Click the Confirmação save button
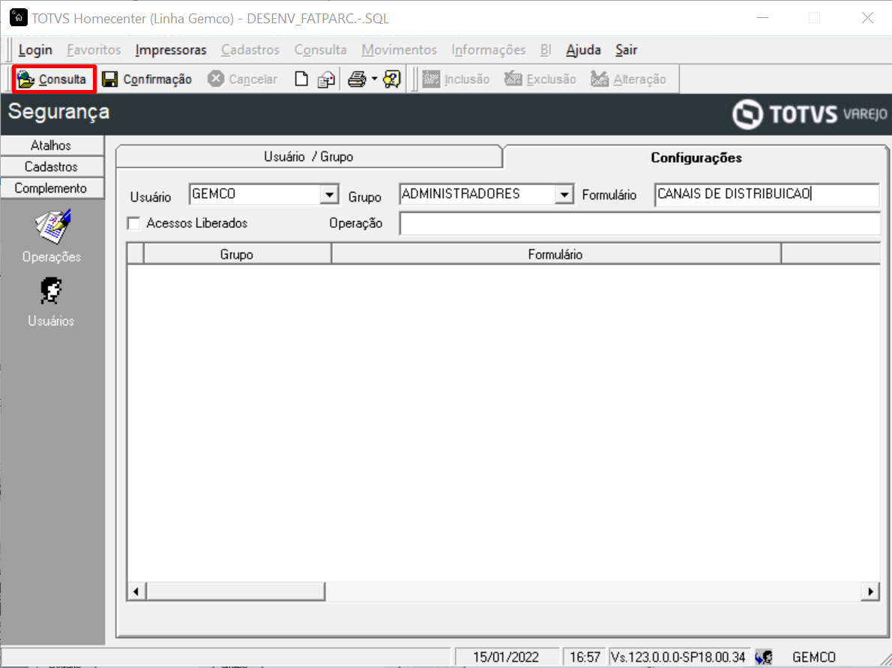The image size is (892, 668). (x=147, y=79)
